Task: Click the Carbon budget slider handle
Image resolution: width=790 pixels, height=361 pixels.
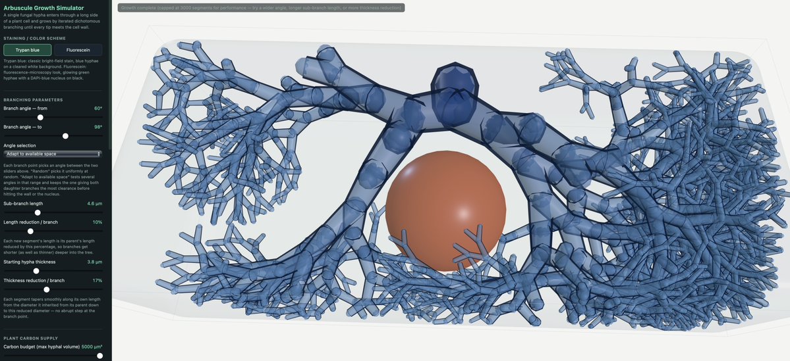Action: (99, 356)
